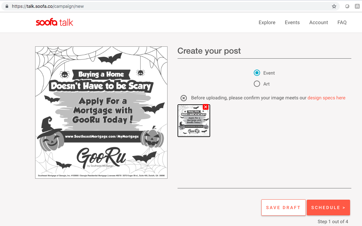Open the Account menu item
362x226 pixels.
318,22
